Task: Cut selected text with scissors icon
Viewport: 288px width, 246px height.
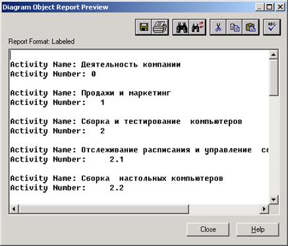Action: point(218,27)
